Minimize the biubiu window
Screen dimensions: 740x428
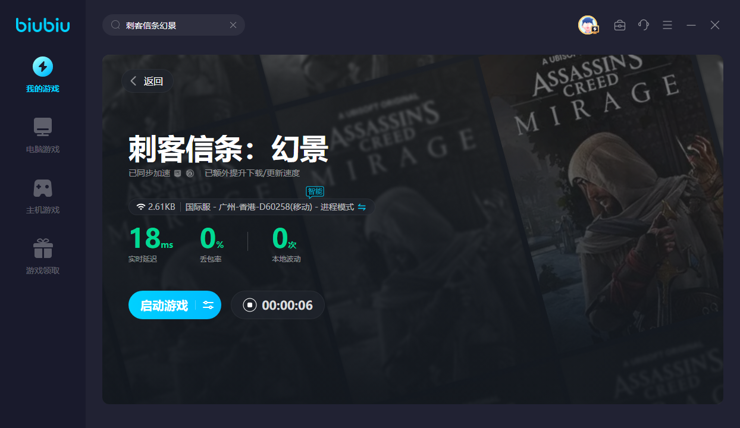[691, 25]
